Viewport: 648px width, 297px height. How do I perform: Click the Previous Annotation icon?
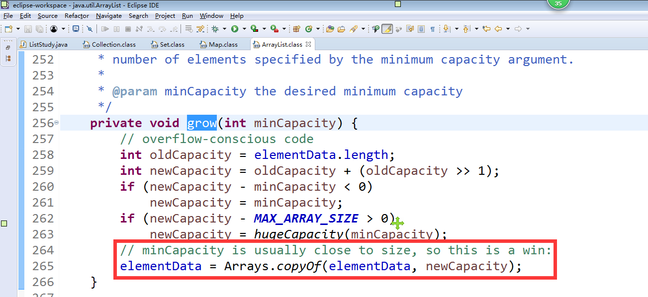click(466, 29)
